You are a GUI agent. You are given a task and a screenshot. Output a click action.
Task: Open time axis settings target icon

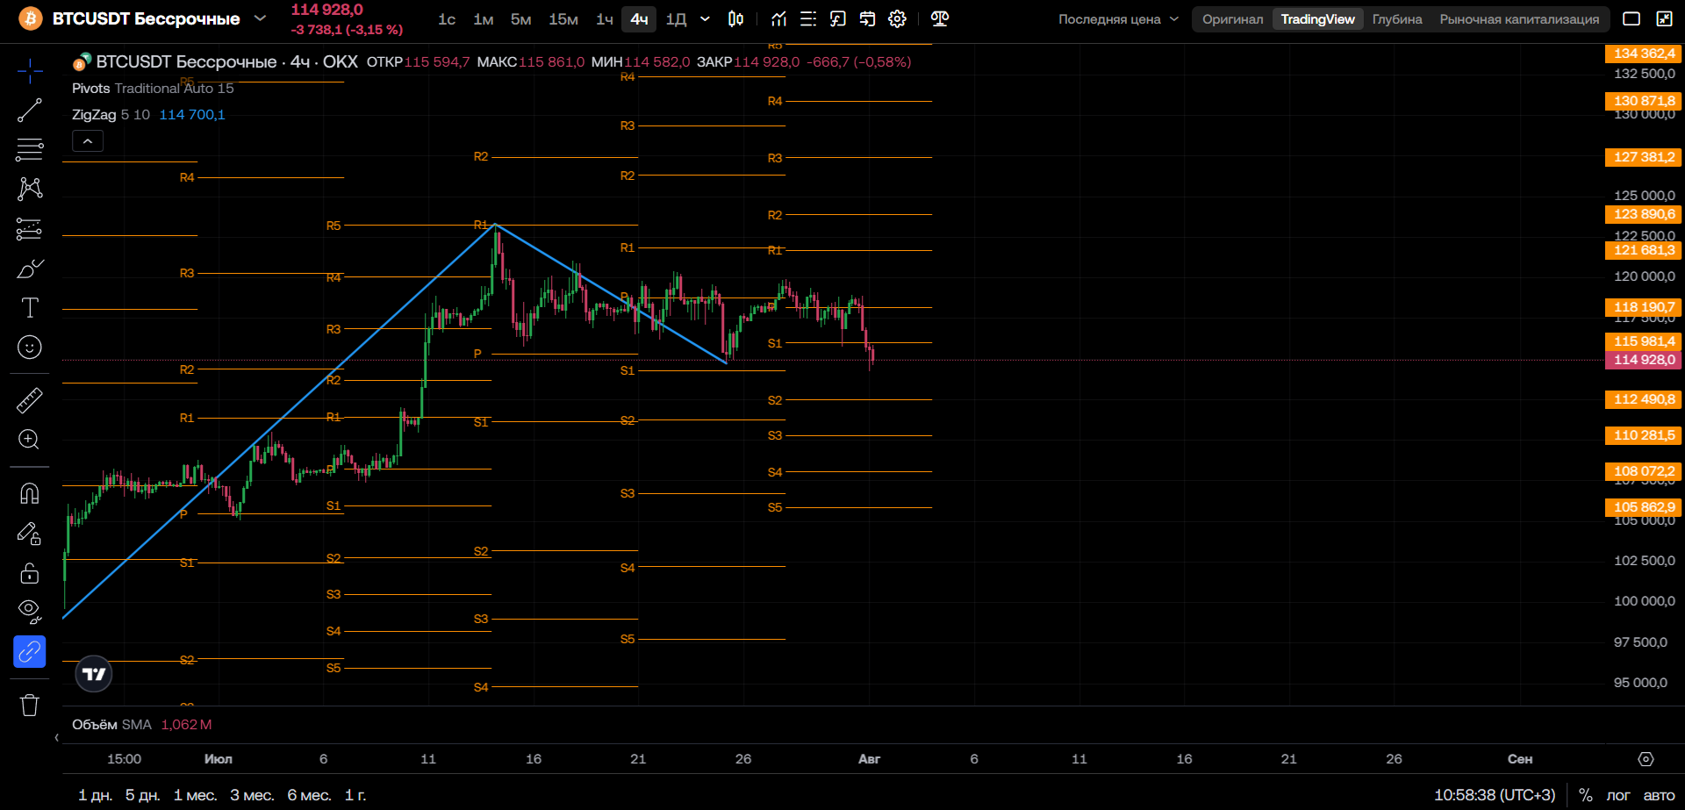[1646, 759]
